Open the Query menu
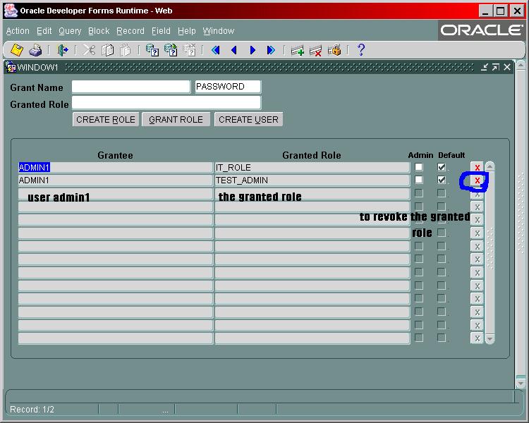Screen dimensions: 529x423 [x=70, y=31]
